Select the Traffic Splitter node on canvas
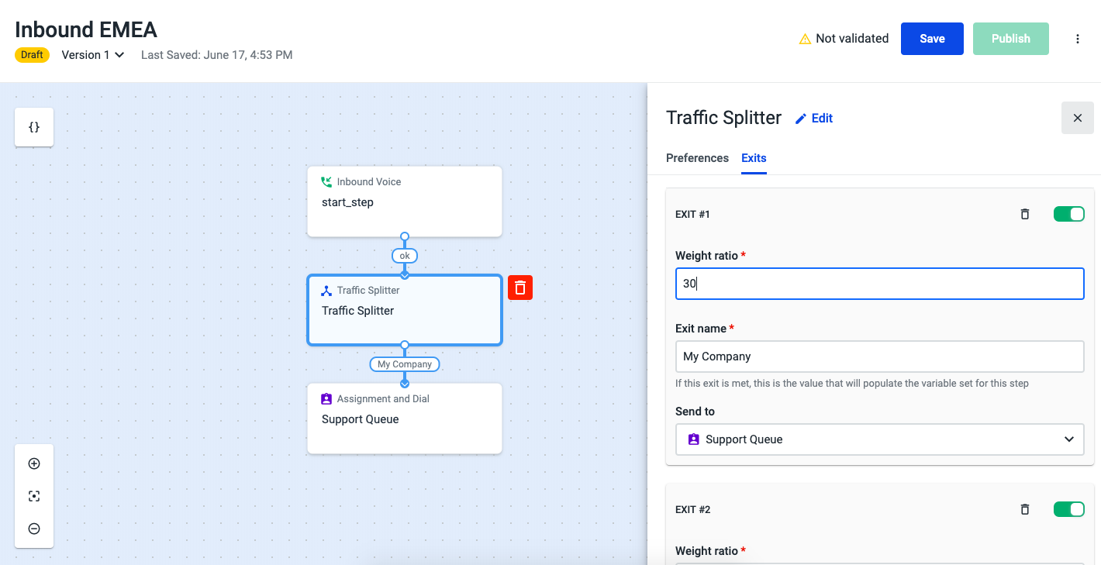 click(x=405, y=310)
